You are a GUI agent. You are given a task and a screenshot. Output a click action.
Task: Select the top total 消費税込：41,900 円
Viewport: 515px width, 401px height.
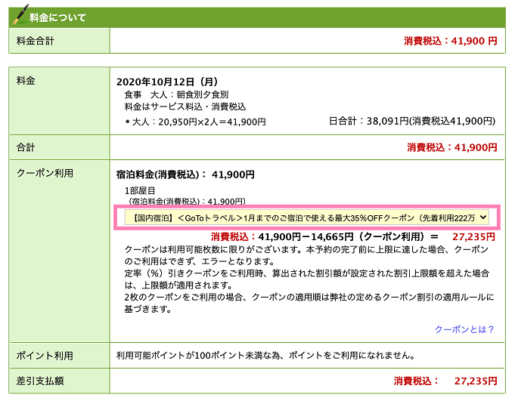coord(450,41)
